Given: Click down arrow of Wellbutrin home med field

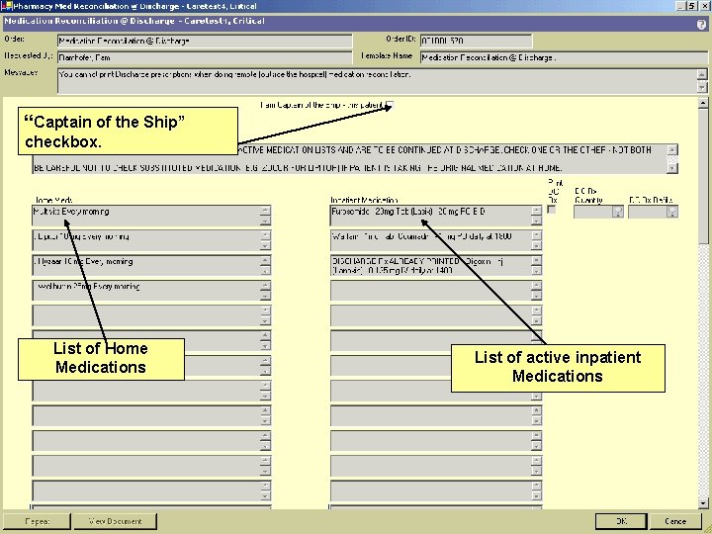Looking at the screenshot, I should click(x=266, y=296).
